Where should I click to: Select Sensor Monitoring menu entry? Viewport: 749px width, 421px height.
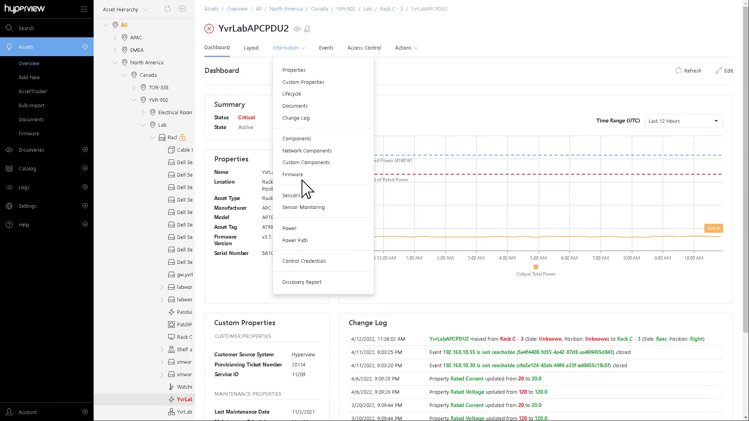click(x=304, y=207)
